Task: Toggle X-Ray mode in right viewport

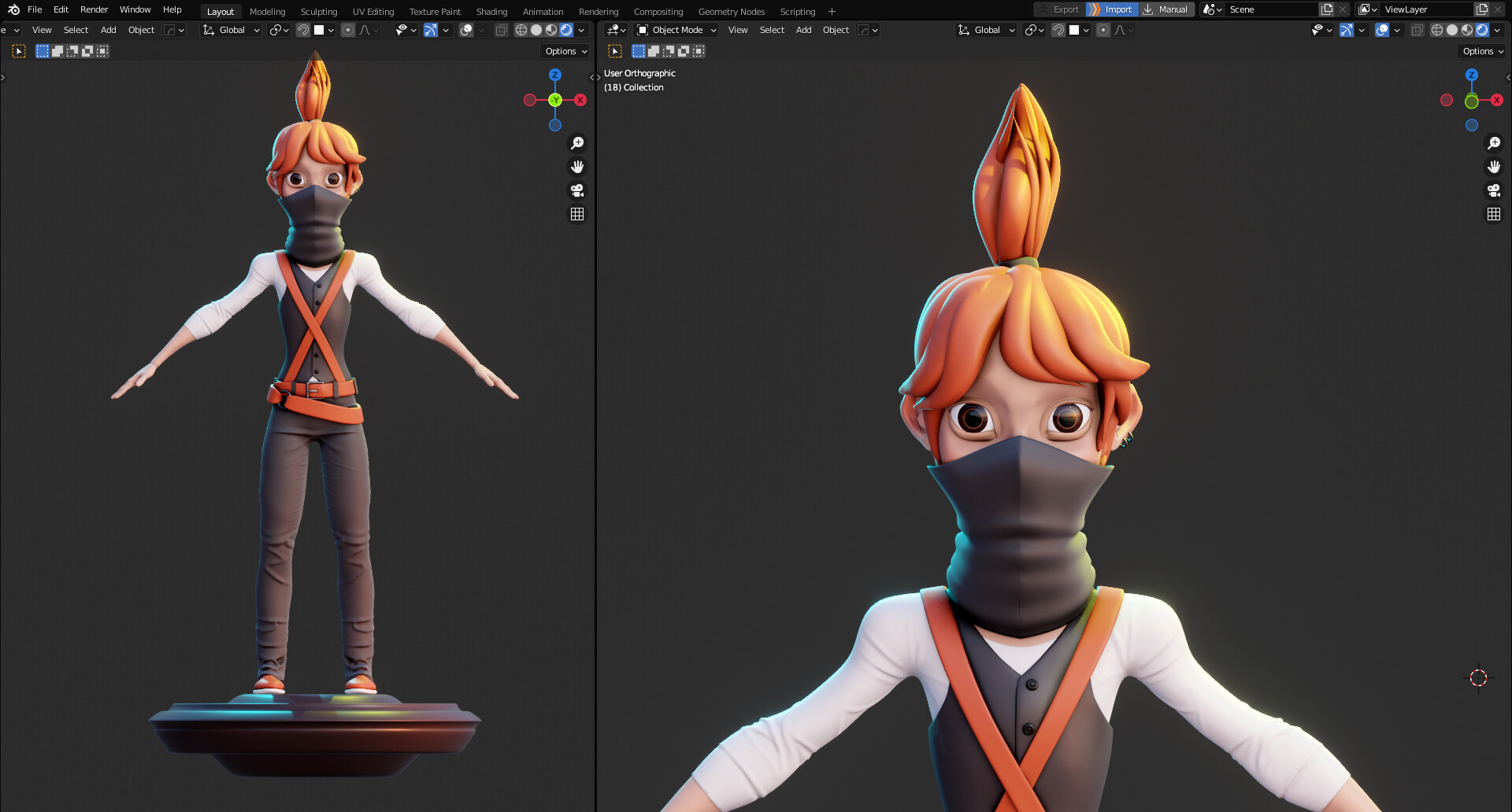Action: point(1417,29)
